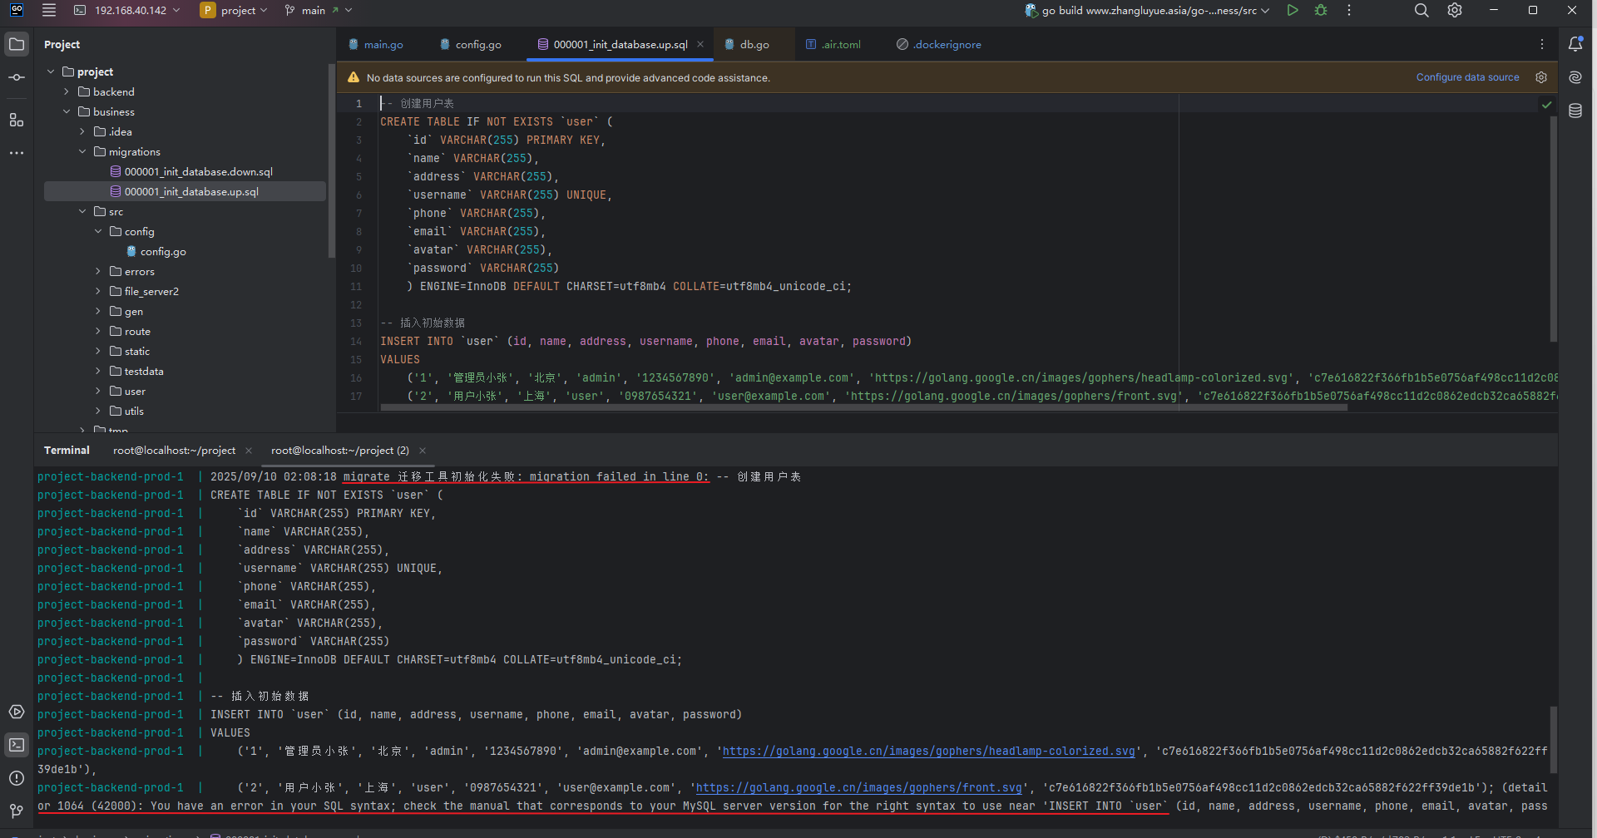The width and height of the screenshot is (1597, 838).
Task: Show more tool windows ellipsis
Action: pos(17,153)
